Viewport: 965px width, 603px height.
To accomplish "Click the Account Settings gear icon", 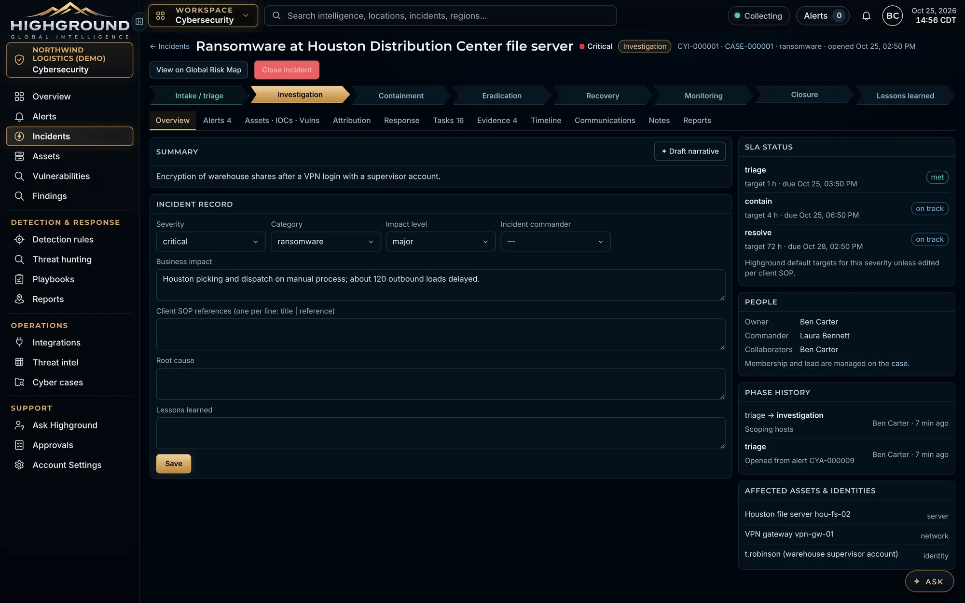I will [19, 465].
